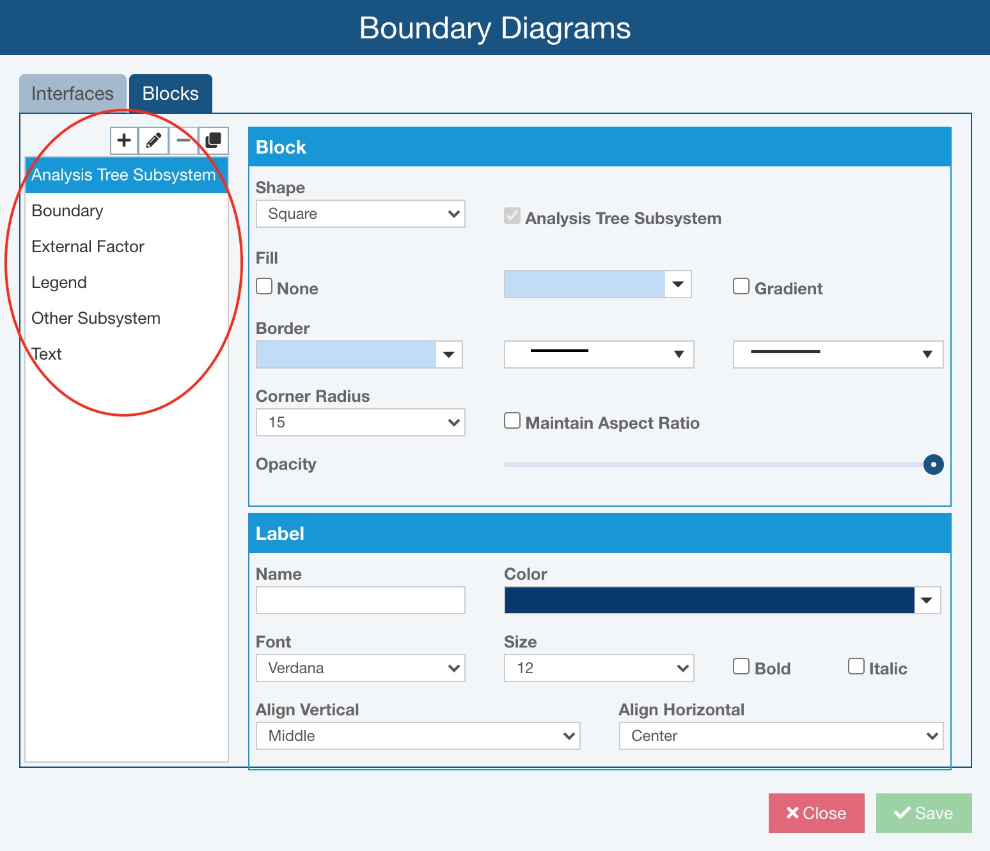Click the pencil edit block icon

pyautogui.click(x=153, y=140)
